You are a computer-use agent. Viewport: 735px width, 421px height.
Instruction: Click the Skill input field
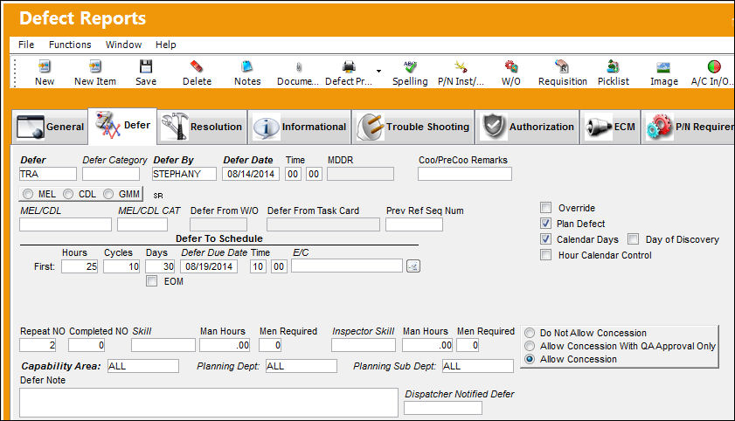(163, 346)
